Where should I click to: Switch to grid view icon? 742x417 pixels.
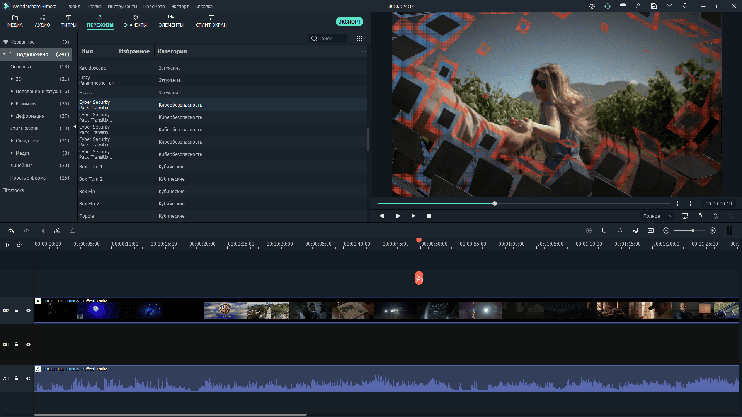[360, 38]
